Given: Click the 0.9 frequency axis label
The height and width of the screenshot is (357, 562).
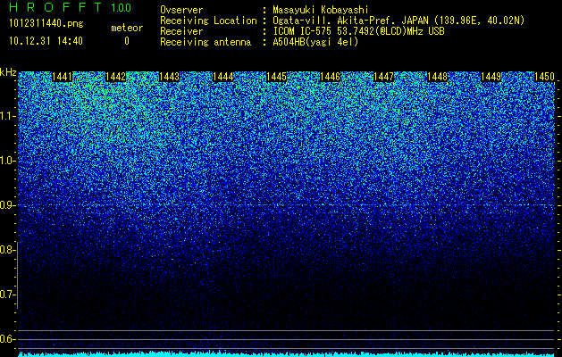Looking at the screenshot, I should point(5,205).
